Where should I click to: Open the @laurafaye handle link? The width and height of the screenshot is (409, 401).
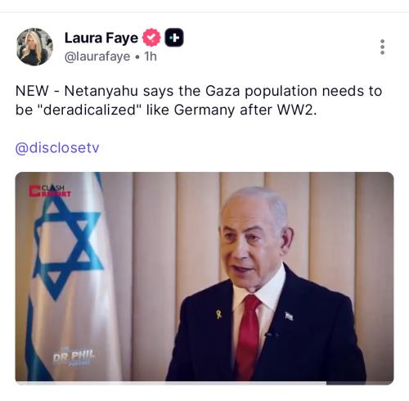97,56
